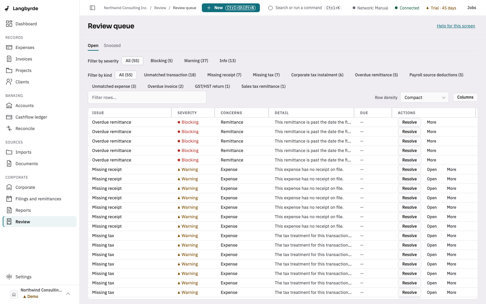486x304 pixels.
Task: Click the Cashflow ledger icon
Action: pyautogui.click(x=9, y=117)
